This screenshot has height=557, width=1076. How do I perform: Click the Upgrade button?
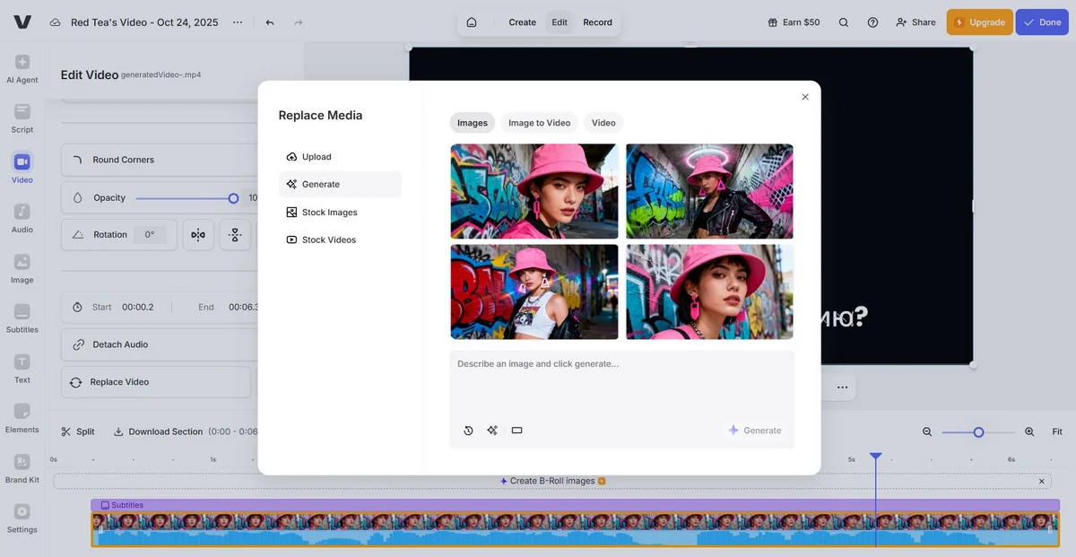click(979, 22)
